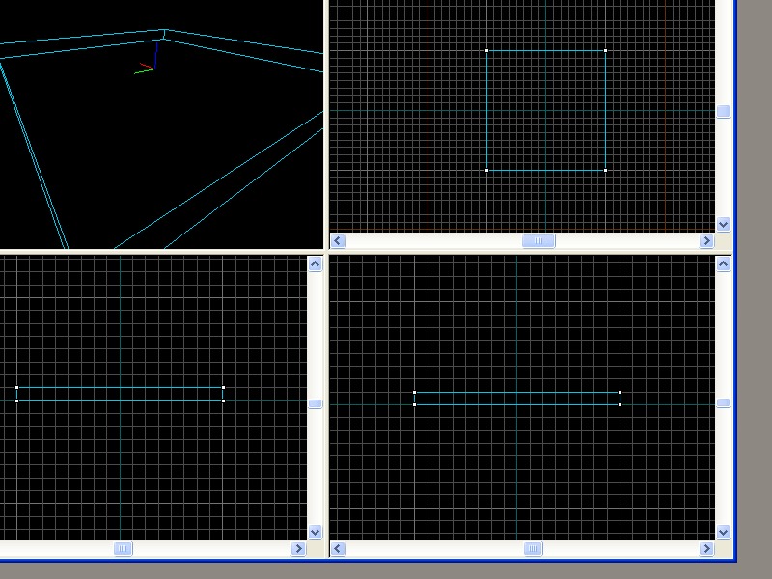The height and width of the screenshot is (579, 772).
Task: Click vertical scrollbar thumb of bottom-right viewport
Action: (724, 403)
